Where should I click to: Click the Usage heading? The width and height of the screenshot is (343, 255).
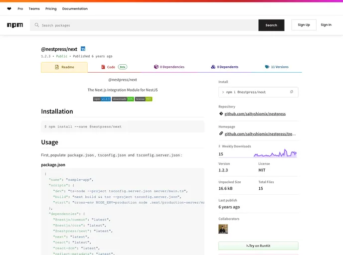[x=50, y=142]
